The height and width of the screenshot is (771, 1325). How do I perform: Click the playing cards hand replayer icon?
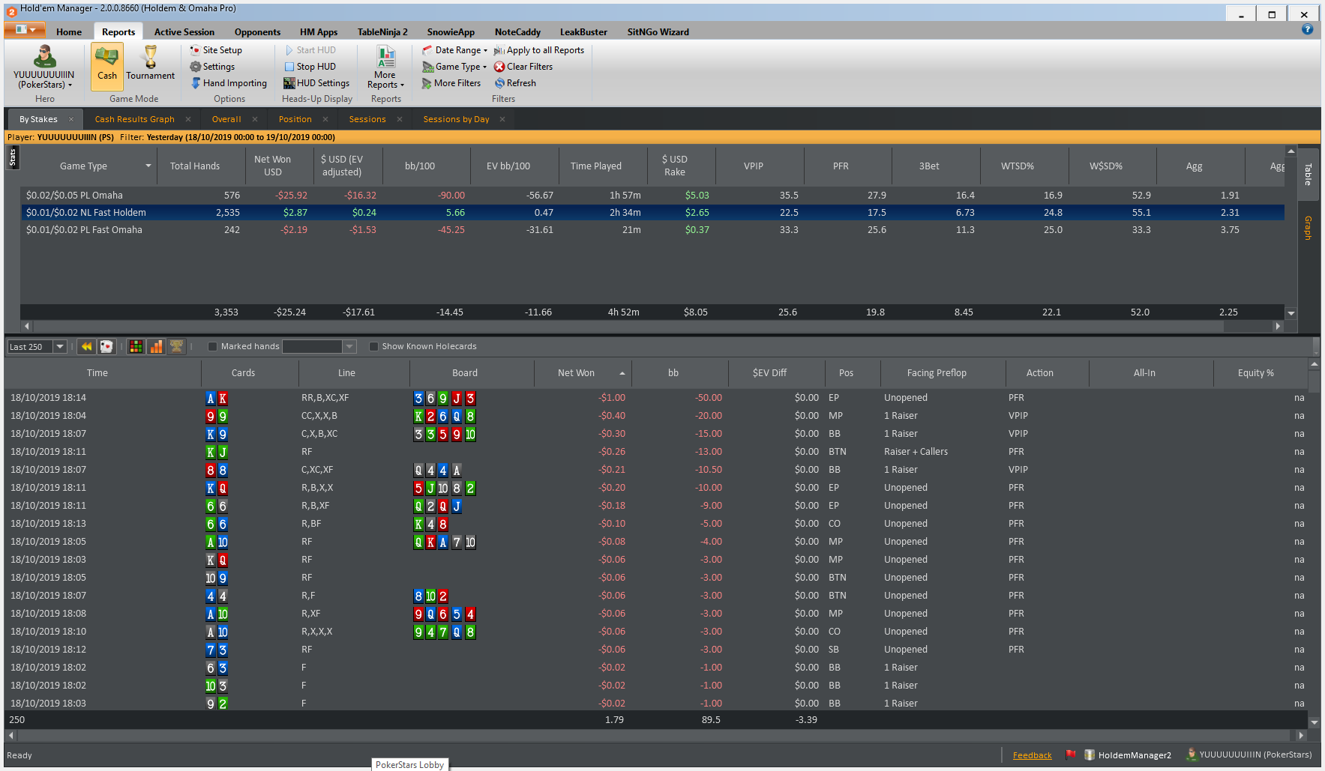pos(106,346)
